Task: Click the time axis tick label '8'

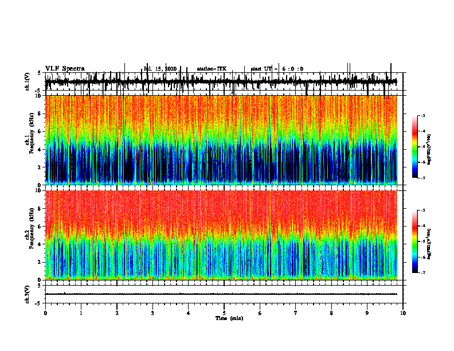Action: pyautogui.click(x=331, y=313)
